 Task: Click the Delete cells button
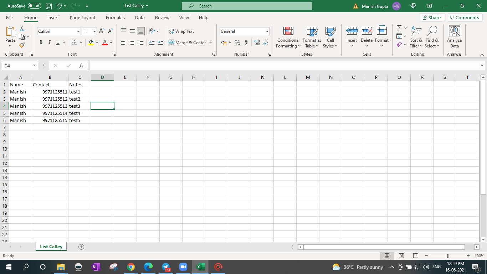click(x=366, y=37)
